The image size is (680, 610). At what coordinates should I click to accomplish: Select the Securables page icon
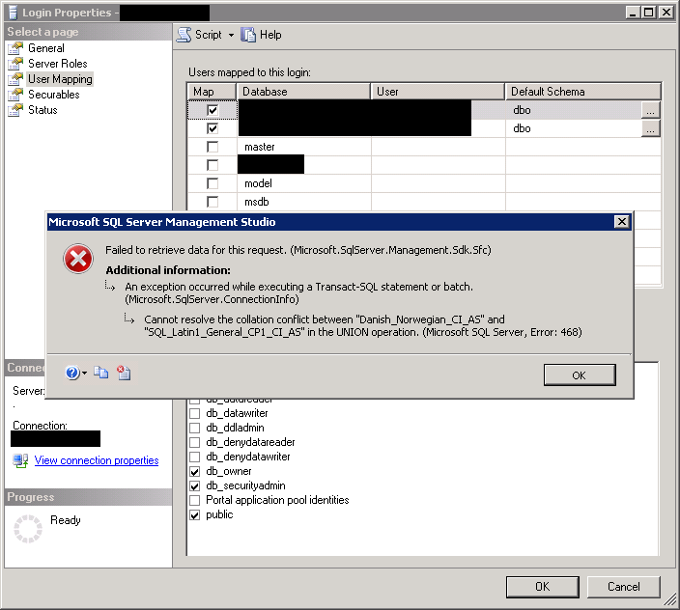coord(15,95)
